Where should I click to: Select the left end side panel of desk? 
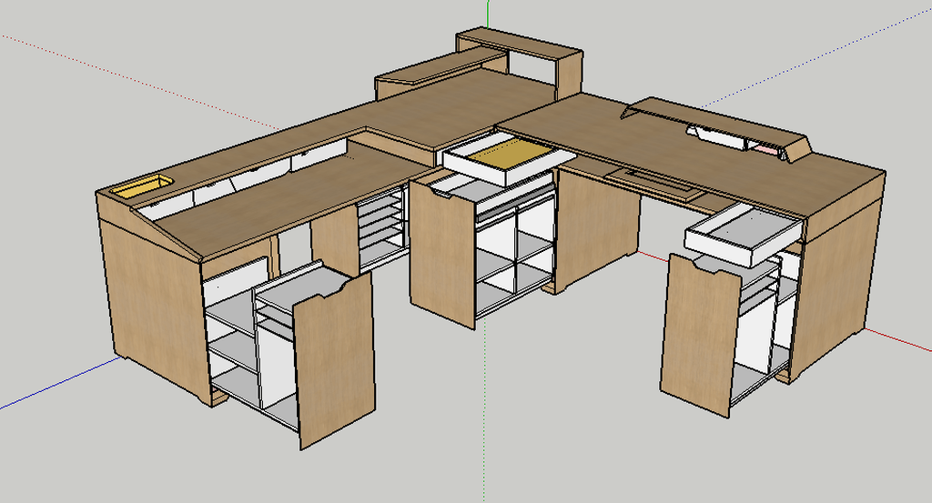point(155,297)
